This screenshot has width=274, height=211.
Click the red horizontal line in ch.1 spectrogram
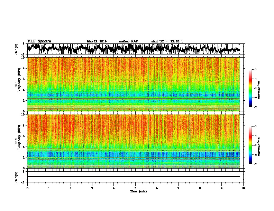point(134,82)
